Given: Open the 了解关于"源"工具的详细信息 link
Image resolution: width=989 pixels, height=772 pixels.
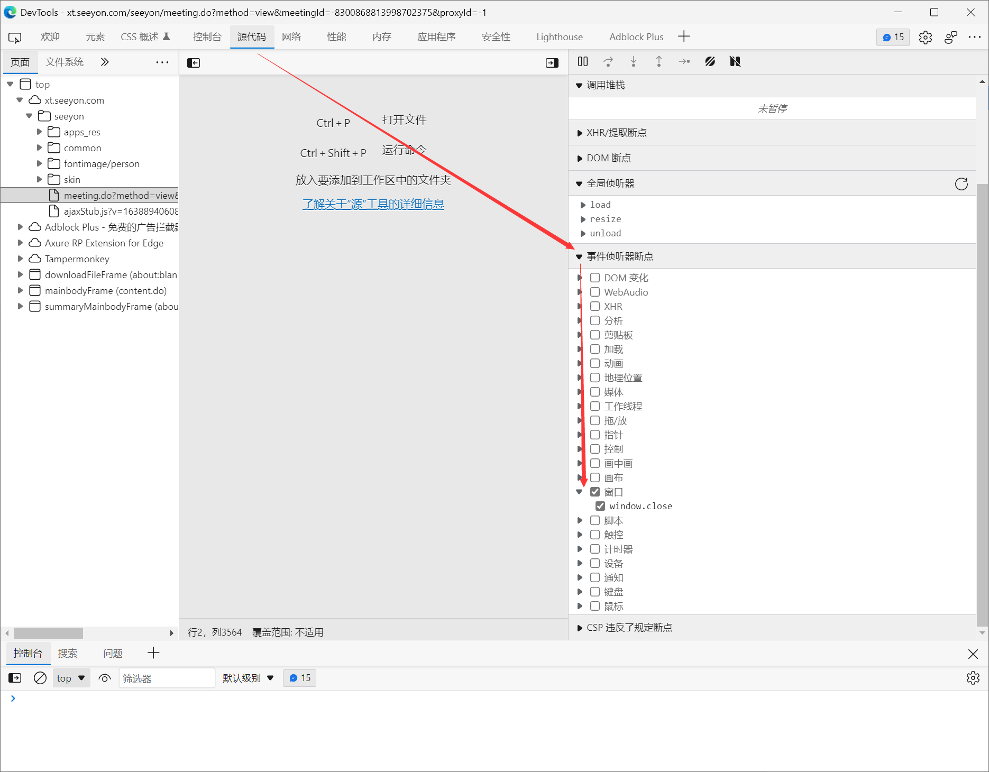Looking at the screenshot, I should (373, 204).
